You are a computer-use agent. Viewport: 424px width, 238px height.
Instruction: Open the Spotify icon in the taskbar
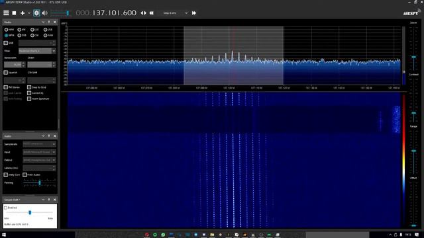tap(155, 235)
